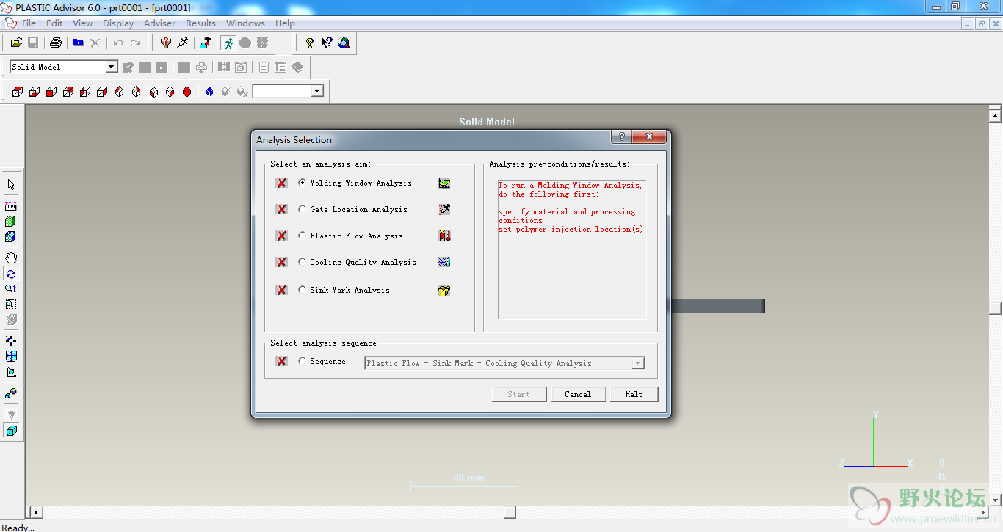Screen dimensions: 1003x532
Task: Click the vertical scrollbar down arrow
Action: 995,500
